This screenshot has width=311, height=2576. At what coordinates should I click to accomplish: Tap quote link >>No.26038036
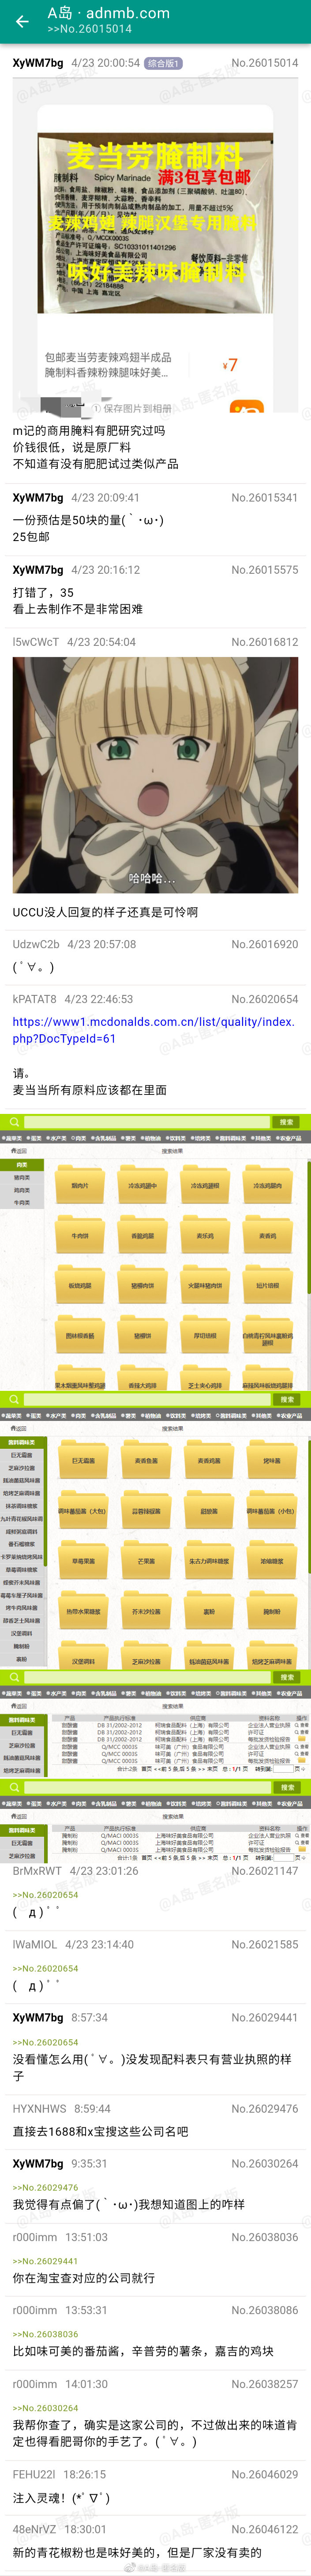45,2334
